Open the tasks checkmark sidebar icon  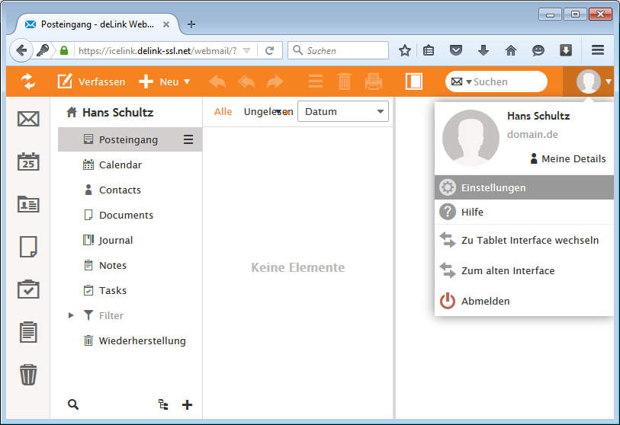click(x=28, y=289)
